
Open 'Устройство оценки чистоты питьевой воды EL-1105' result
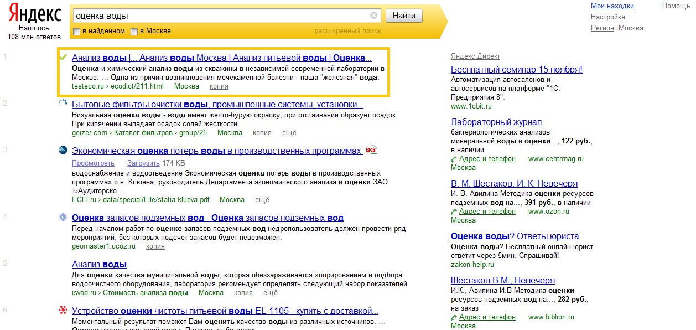(x=225, y=311)
